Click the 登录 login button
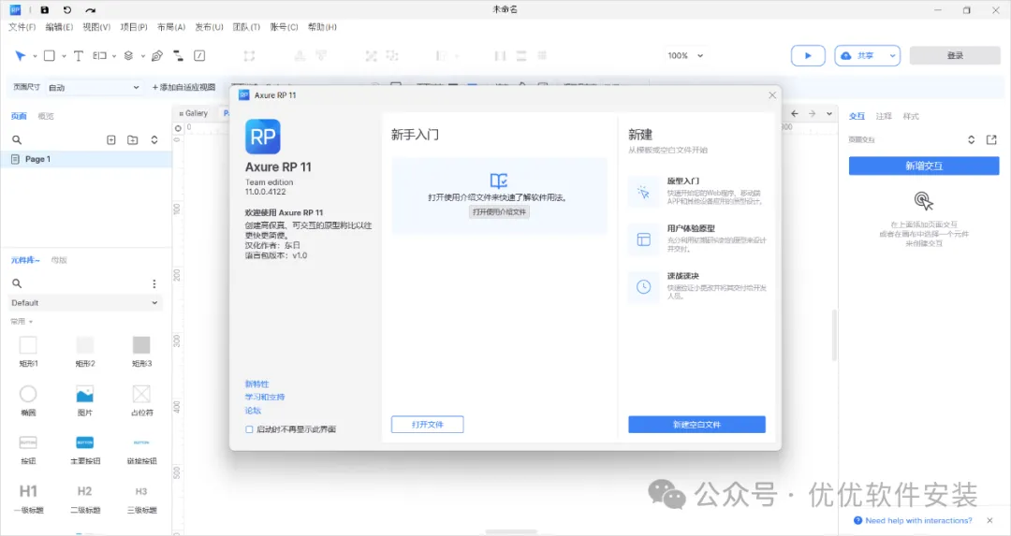 [x=955, y=55]
